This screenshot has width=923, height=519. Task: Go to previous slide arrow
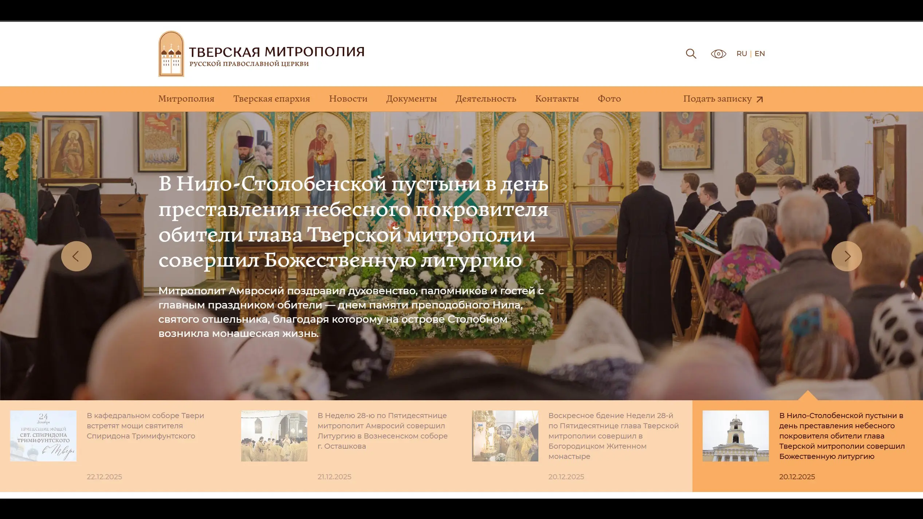pyautogui.click(x=76, y=256)
